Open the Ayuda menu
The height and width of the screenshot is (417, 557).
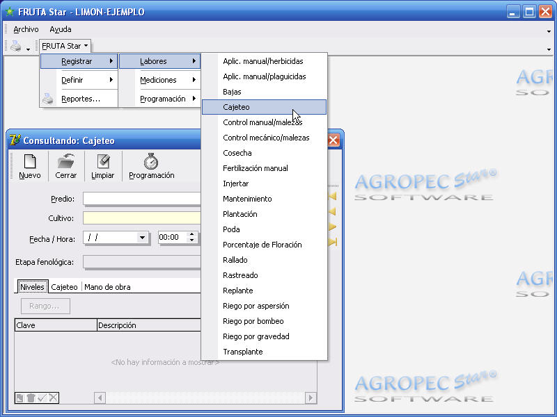61,29
